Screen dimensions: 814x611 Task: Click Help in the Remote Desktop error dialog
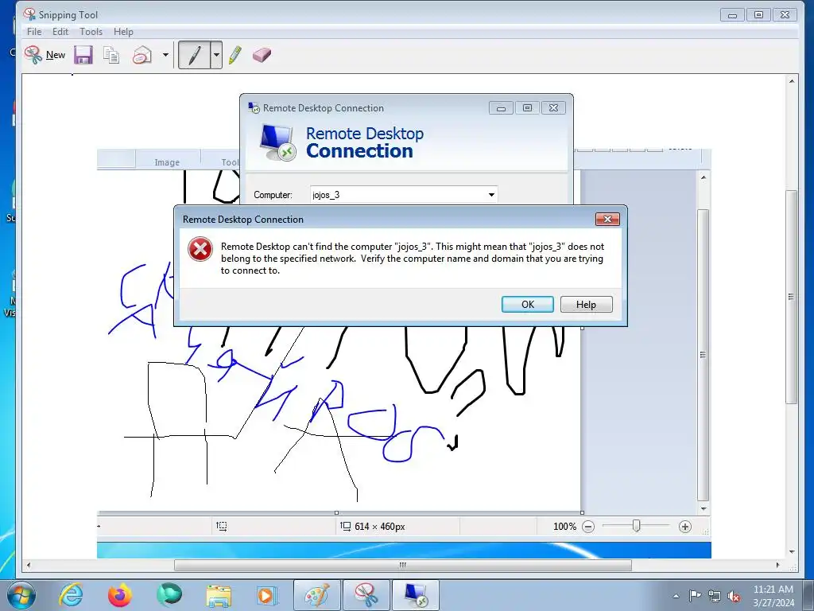click(x=586, y=305)
